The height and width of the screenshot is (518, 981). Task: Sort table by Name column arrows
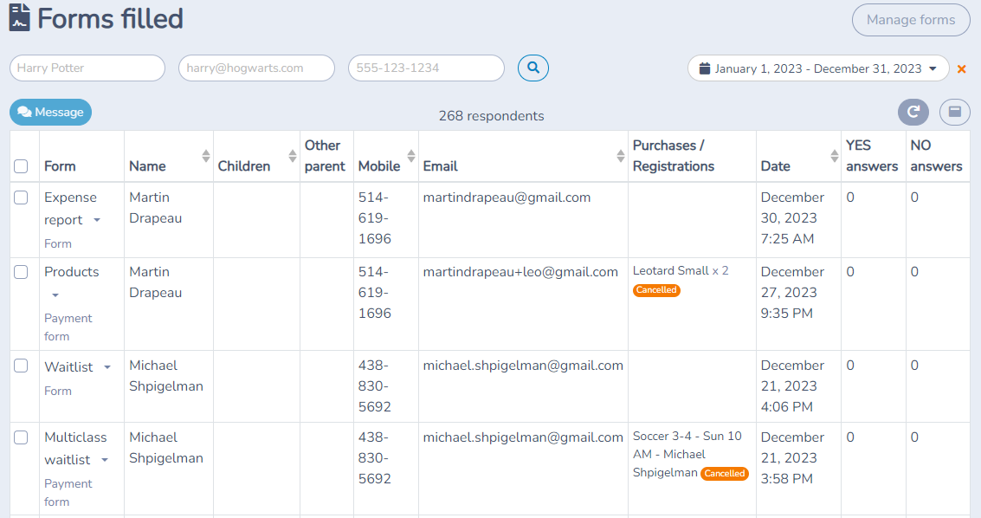point(206,156)
